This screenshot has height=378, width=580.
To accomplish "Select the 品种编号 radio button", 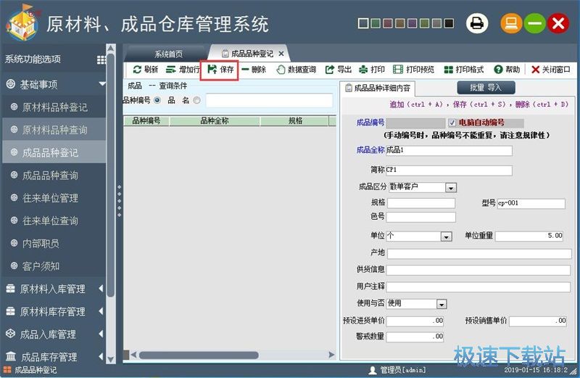I will point(157,100).
